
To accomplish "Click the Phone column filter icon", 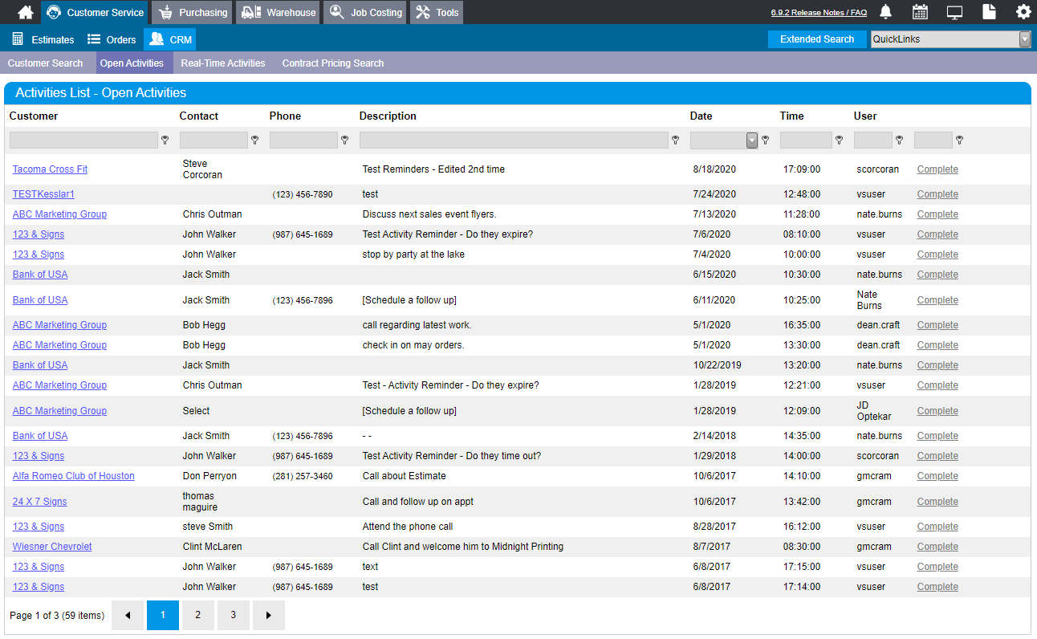I will click(x=345, y=140).
